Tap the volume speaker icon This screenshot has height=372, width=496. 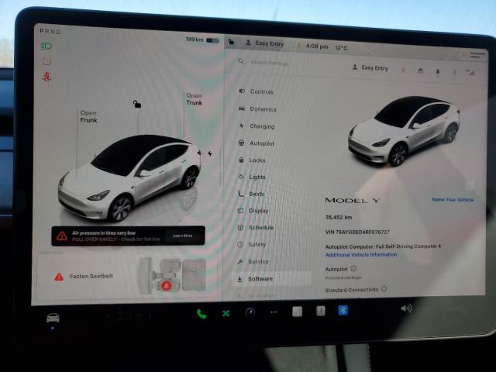pyautogui.click(x=405, y=308)
